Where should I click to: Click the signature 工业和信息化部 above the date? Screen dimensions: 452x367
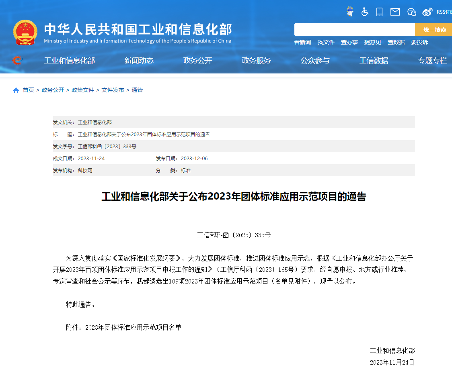[392, 351]
